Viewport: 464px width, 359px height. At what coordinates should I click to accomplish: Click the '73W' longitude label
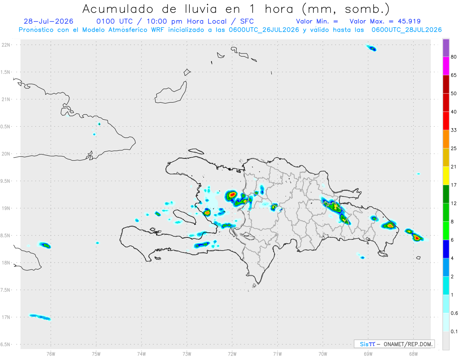[x=187, y=354]
